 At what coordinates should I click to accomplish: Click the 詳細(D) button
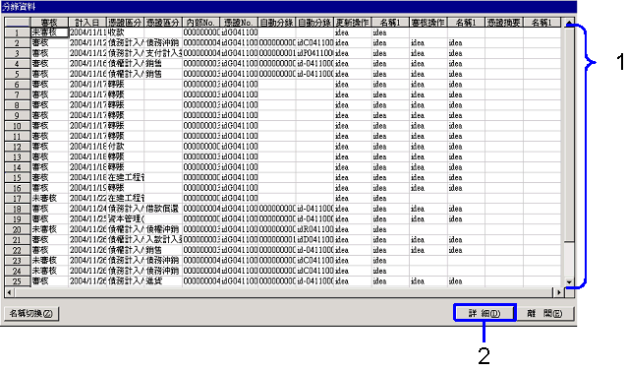484,313
